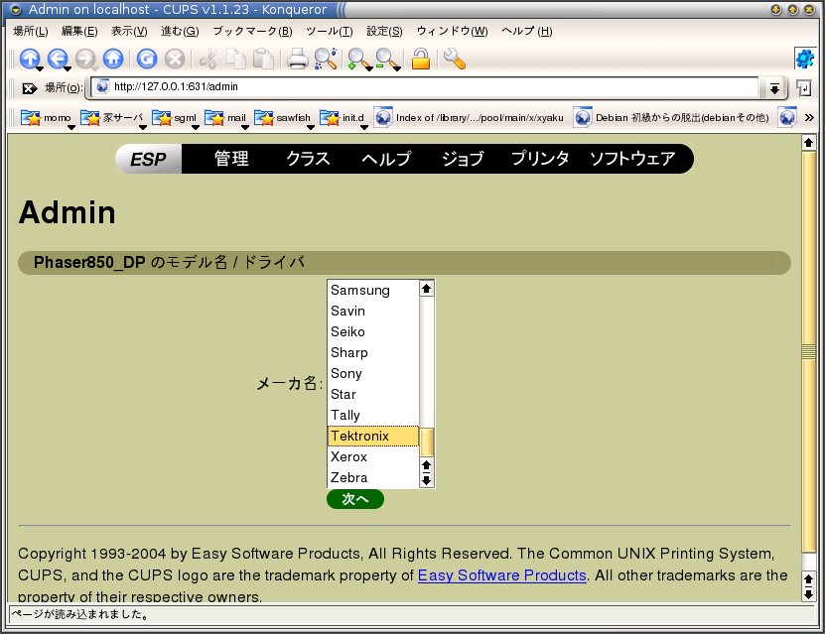
Task: Click the padlock security icon
Action: [x=421, y=59]
